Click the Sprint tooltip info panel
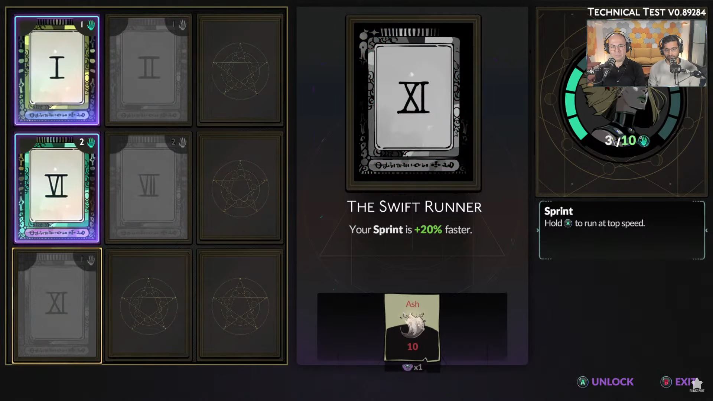Screen dimensions: 713x401 622,230
